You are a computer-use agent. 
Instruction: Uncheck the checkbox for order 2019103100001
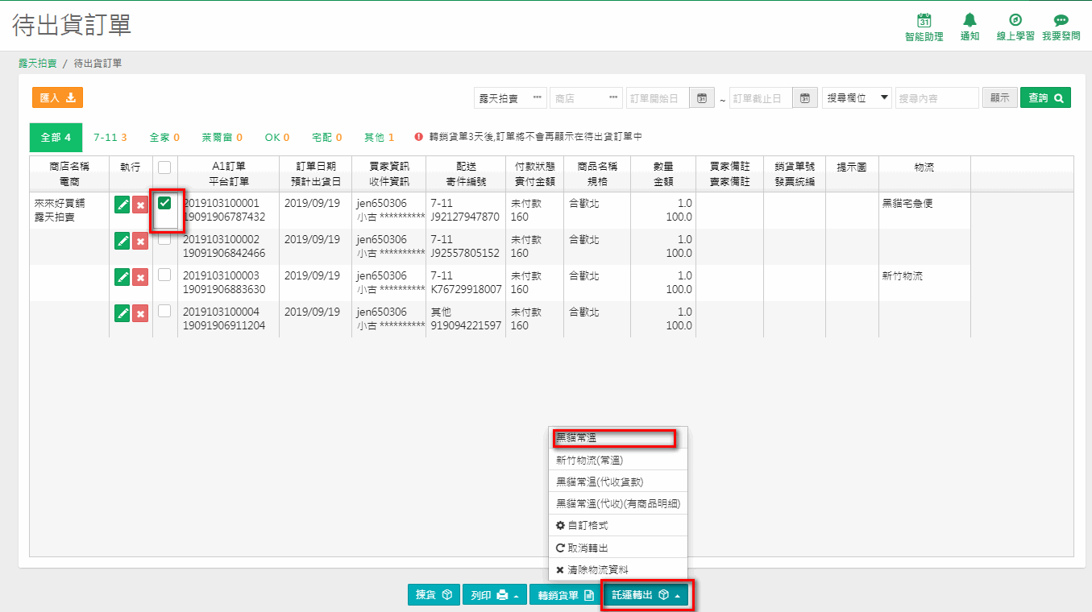tap(164, 203)
